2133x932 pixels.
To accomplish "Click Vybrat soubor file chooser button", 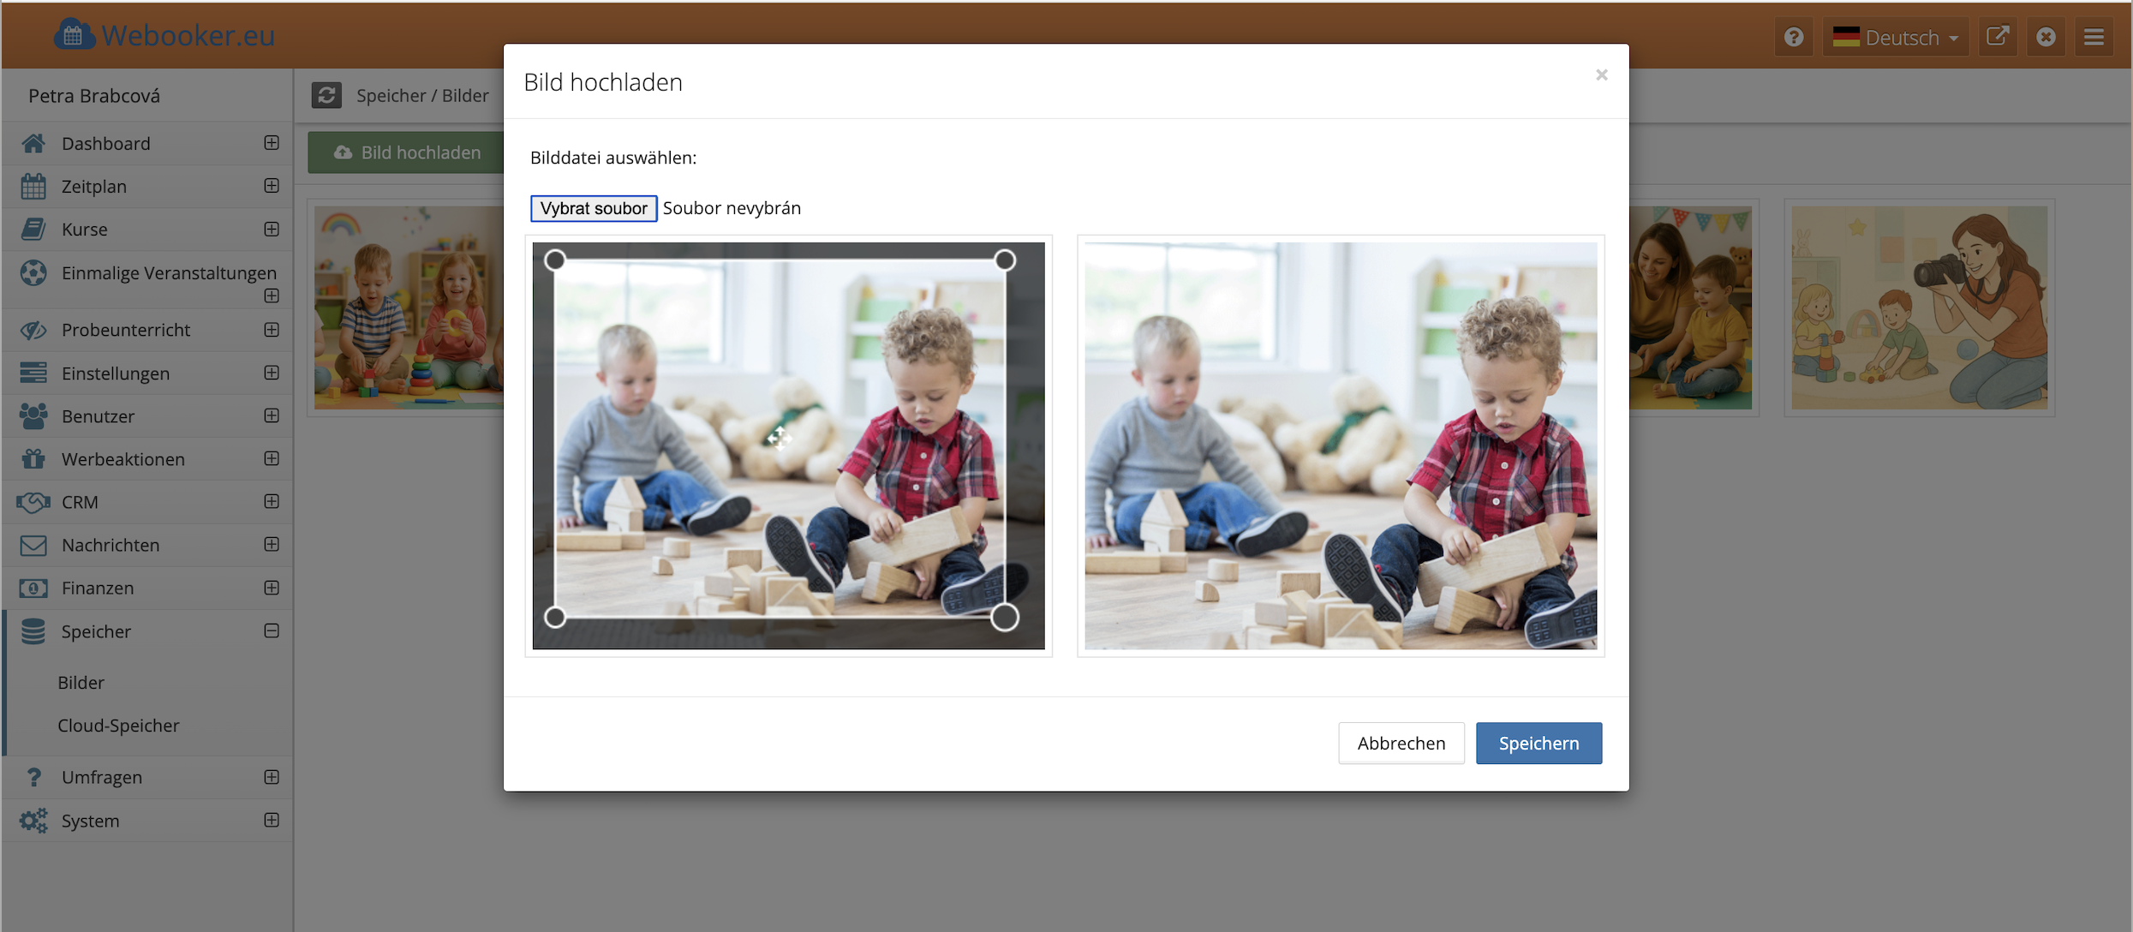I will pos(594,208).
